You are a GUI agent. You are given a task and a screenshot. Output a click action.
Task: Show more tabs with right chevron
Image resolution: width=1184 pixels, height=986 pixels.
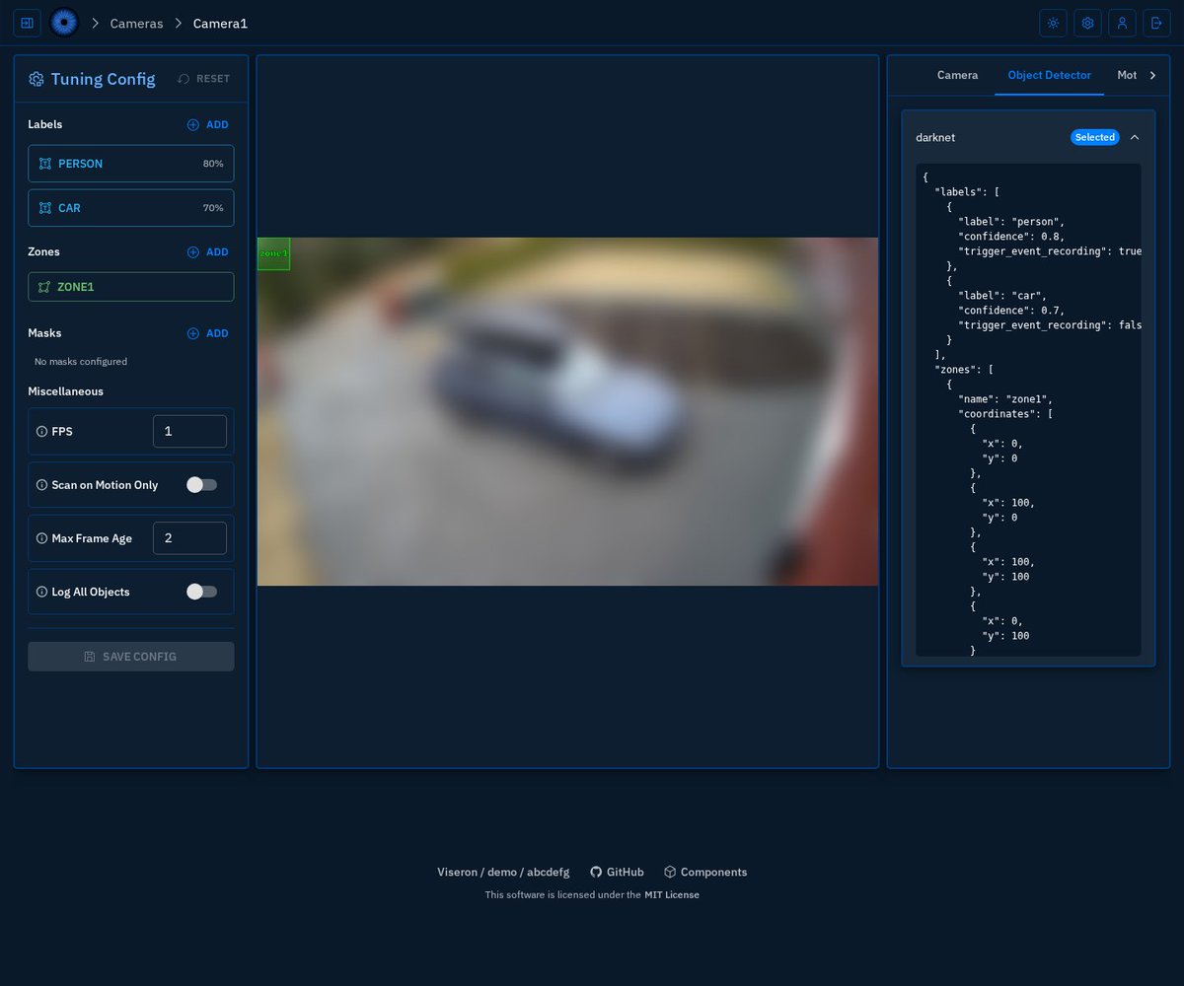tap(1152, 75)
